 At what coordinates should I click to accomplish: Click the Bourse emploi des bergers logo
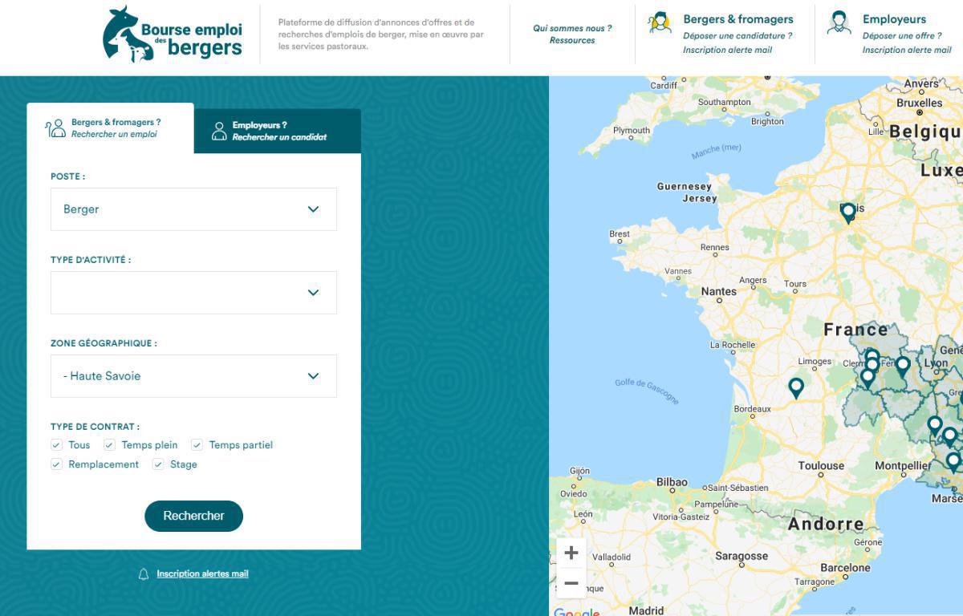(171, 35)
